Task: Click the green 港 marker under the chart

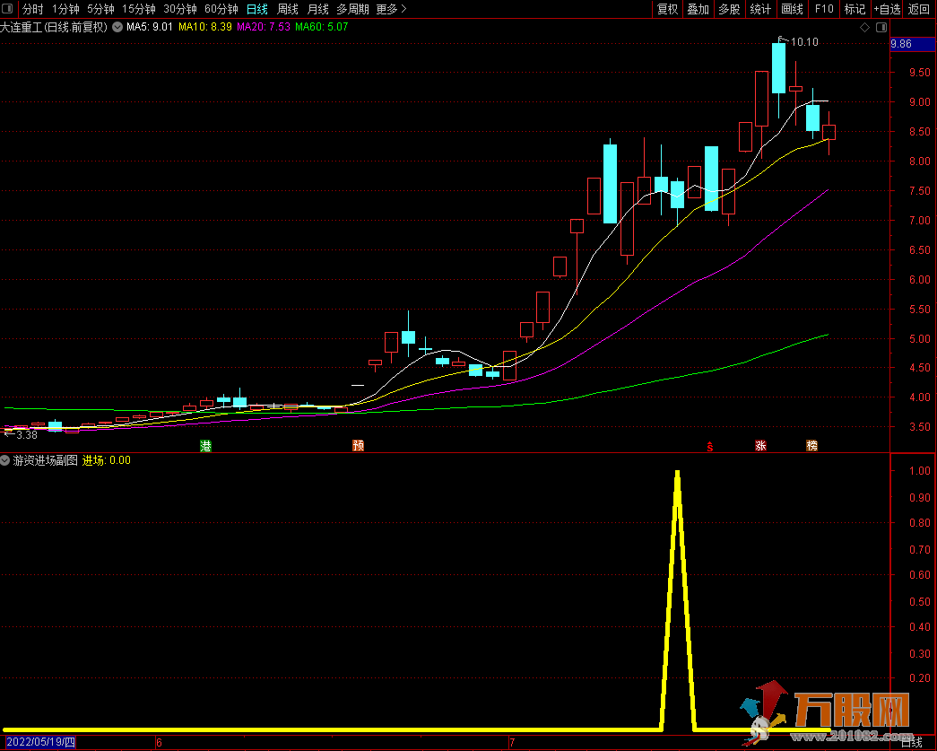Action: pos(205,445)
